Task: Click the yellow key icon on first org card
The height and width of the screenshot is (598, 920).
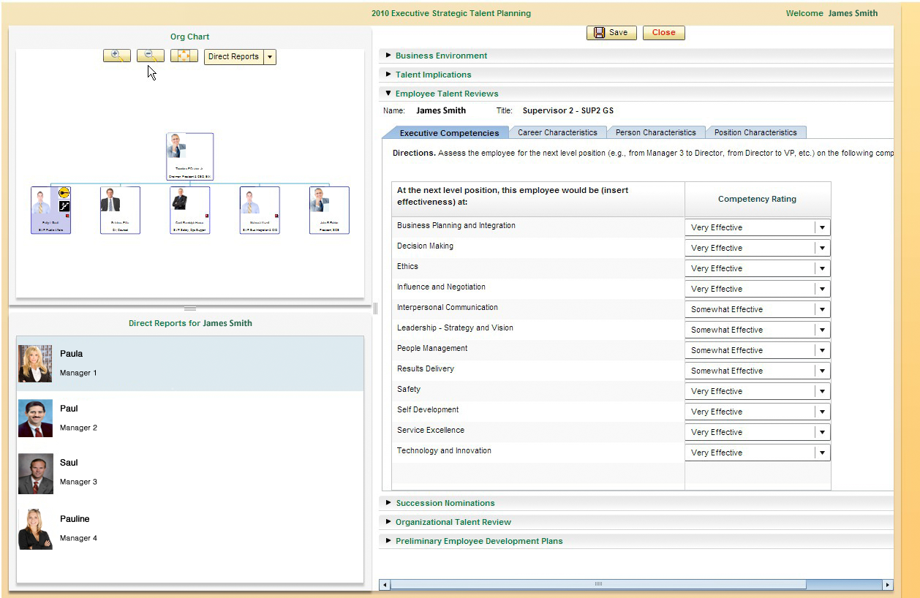Action: point(64,193)
